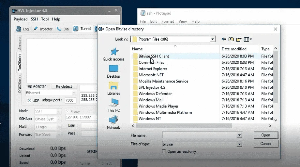Open the Edit menu in Notepad
Image resolution: width=300 pixels, height=167 pixels.
(154, 21)
